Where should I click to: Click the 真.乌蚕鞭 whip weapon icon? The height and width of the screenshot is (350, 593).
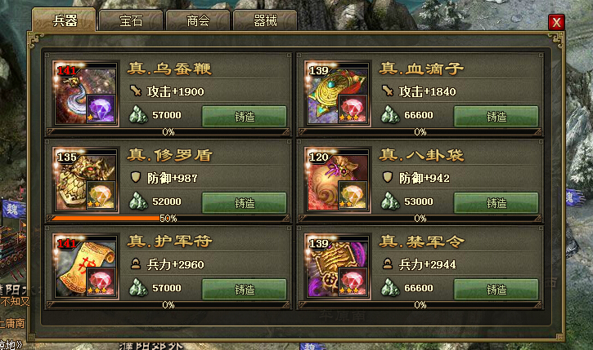click(x=85, y=94)
